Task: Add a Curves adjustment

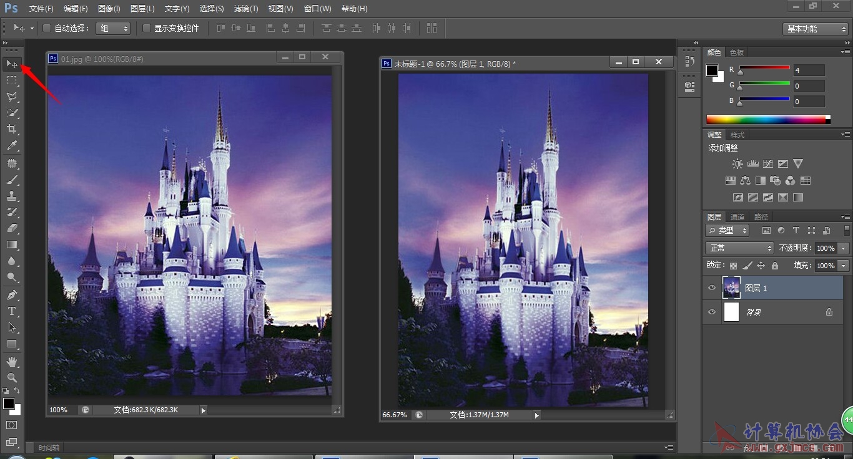Action: pyautogui.click(x=767, y=163)
